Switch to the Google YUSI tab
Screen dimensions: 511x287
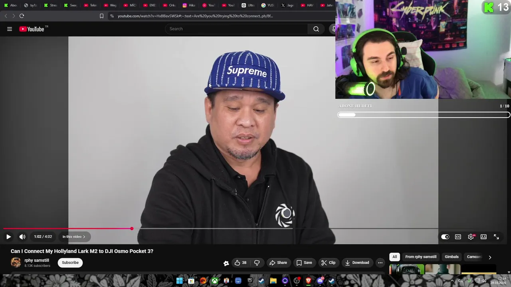point(267,5)
